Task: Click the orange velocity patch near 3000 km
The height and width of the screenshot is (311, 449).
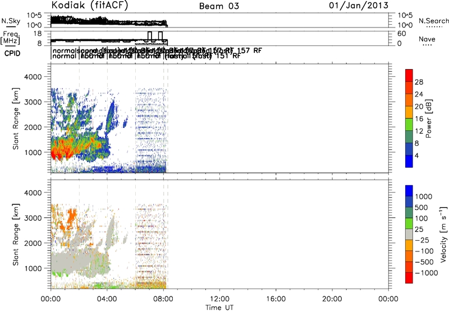Action: [x=71, y=216]
